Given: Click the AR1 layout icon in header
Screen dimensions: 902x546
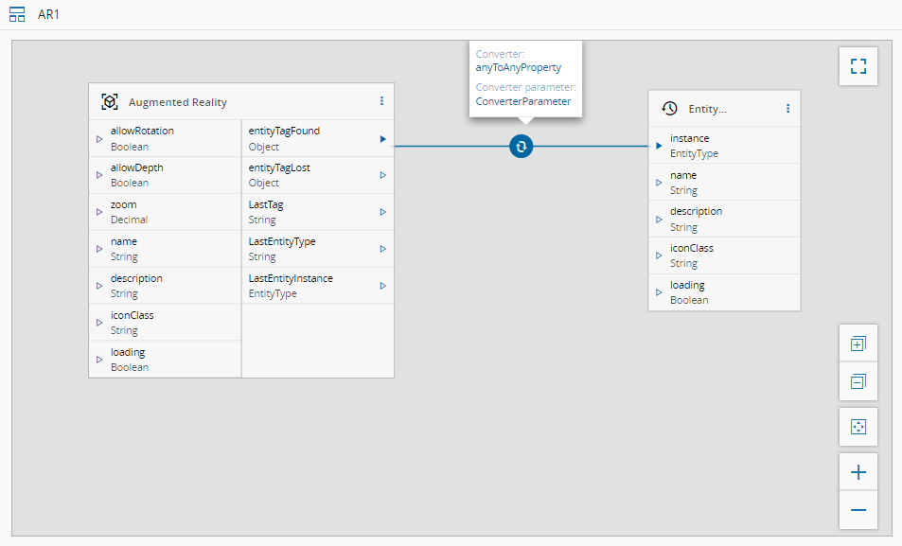Looking at the screenshot, I should click(17, 15).
